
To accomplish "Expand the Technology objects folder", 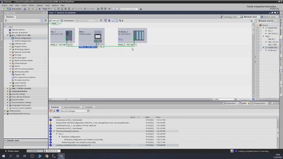I will (x=10, y=49).
